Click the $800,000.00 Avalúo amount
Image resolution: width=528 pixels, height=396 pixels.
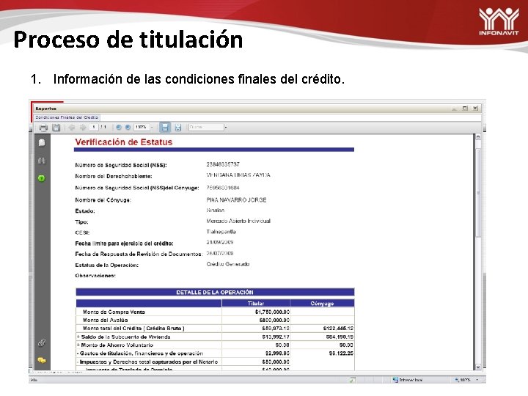pos(274,320)
